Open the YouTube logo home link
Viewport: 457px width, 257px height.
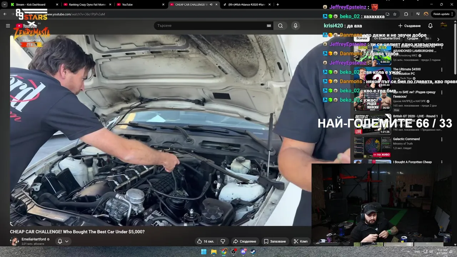[26, 26]
